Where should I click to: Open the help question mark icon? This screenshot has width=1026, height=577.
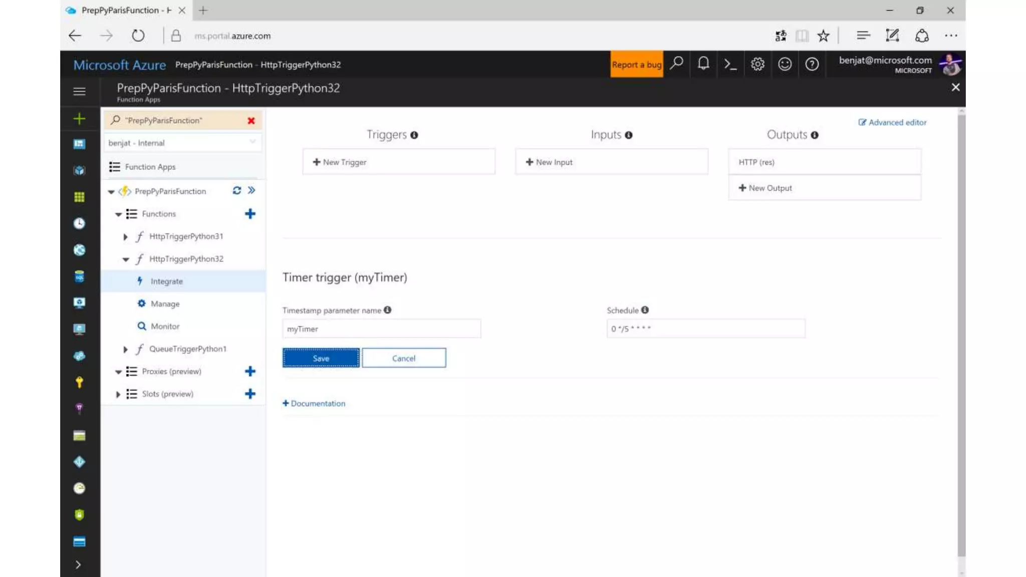(x=812, y=64)
